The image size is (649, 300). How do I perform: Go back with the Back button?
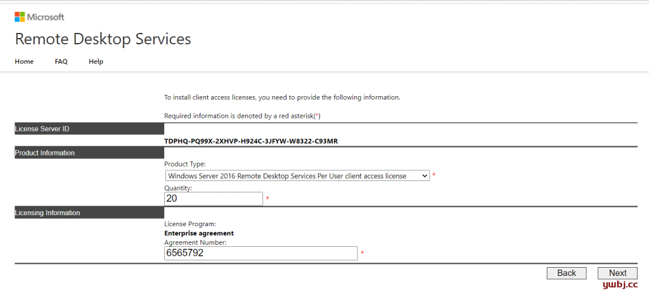click(x=567, y=273)
